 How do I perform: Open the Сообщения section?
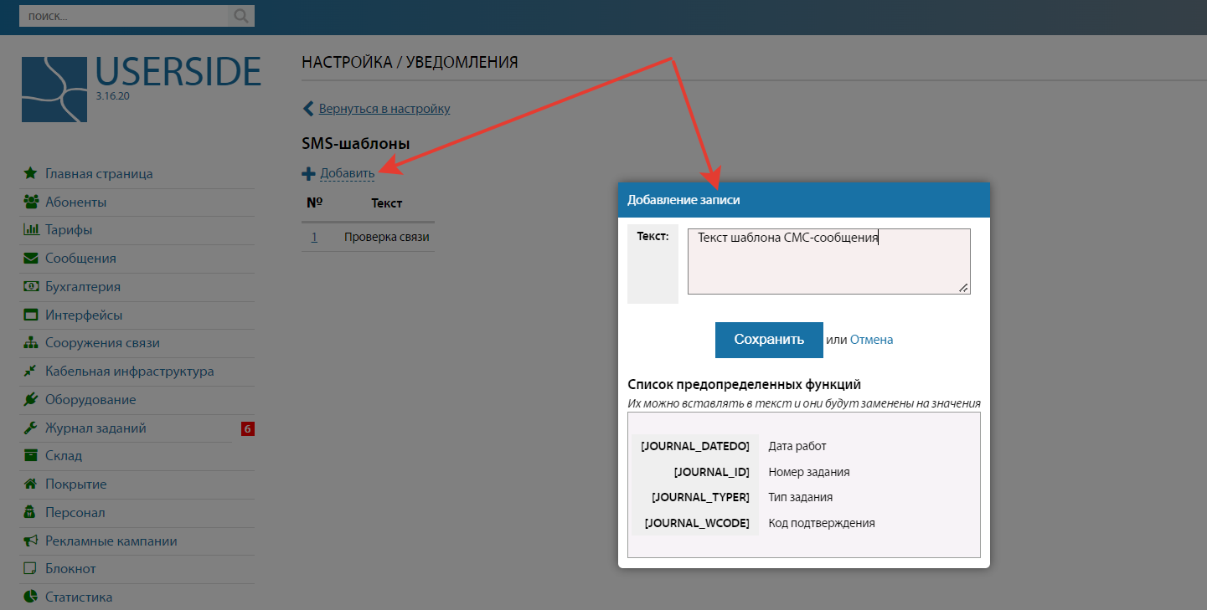(x=80, y=258)
